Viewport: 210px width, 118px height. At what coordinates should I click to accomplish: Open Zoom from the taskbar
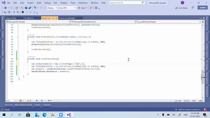61,115
